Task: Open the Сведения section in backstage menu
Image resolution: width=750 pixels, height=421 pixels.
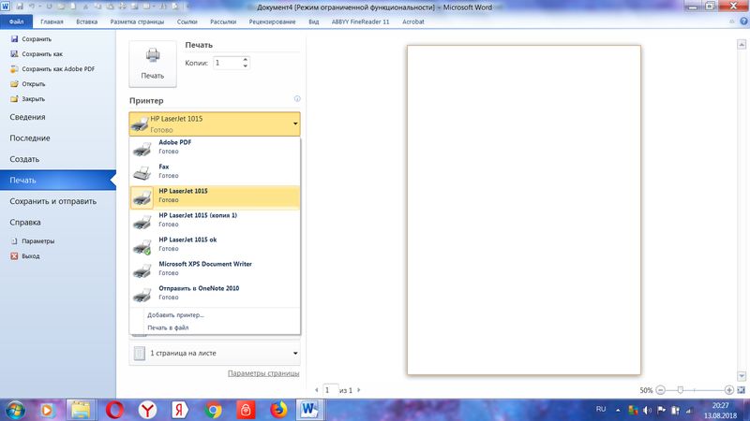Action: point(28,117)
